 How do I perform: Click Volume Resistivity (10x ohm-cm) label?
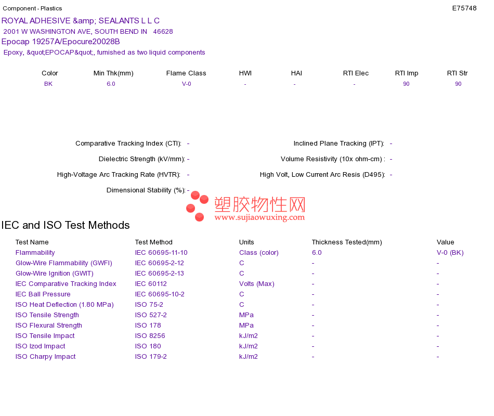pos(333,159)
